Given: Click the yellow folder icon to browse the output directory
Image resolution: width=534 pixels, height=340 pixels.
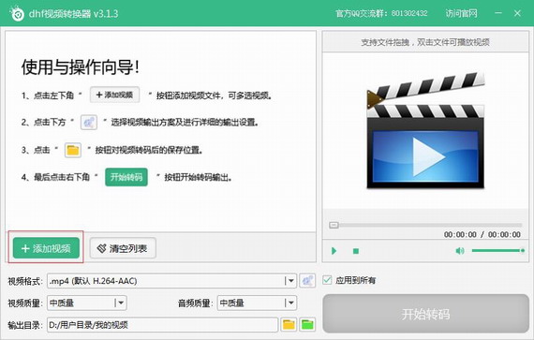Looking at the screenshot, I should click(289, 325).
